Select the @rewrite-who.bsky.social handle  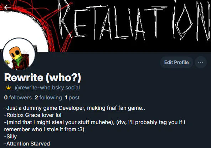coord(47,88)
